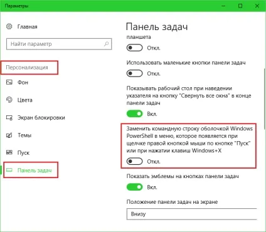Click label Использовать маленькие кнопки панели задач
This screenshot has width=266, height=232.
[x=186, y=63]
